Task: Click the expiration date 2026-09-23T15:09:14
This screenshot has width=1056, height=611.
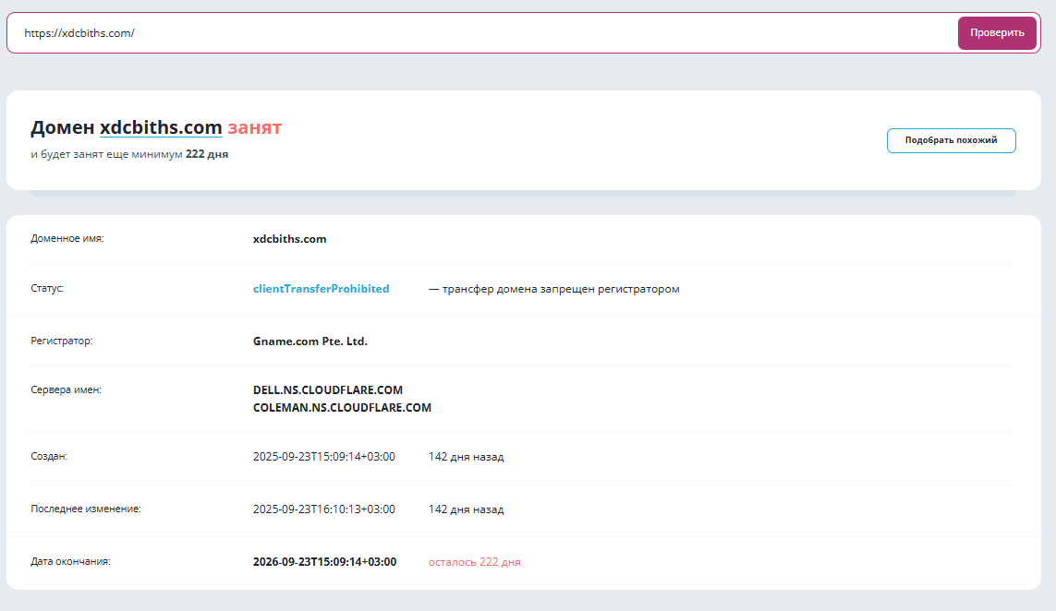Action: (324, 561)
